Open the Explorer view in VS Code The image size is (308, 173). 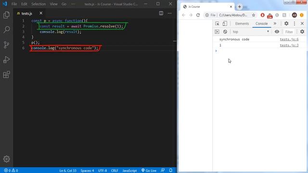[x=6, y=15]
